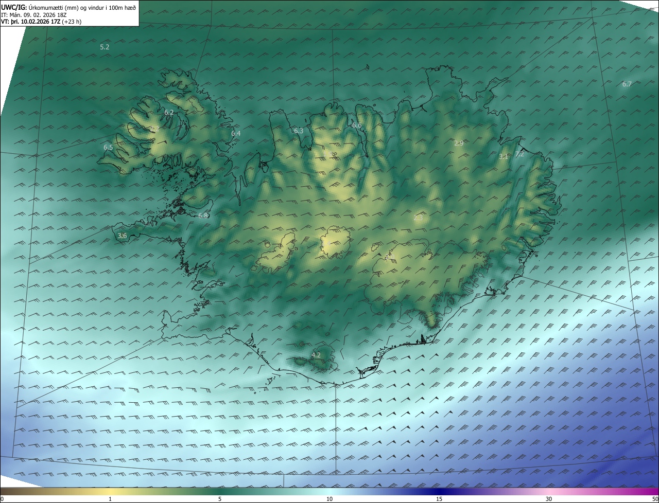Select the 6.3 value label
Image resolution: width=659 pixels, height=503 pixels.
[x=299, y=131]
